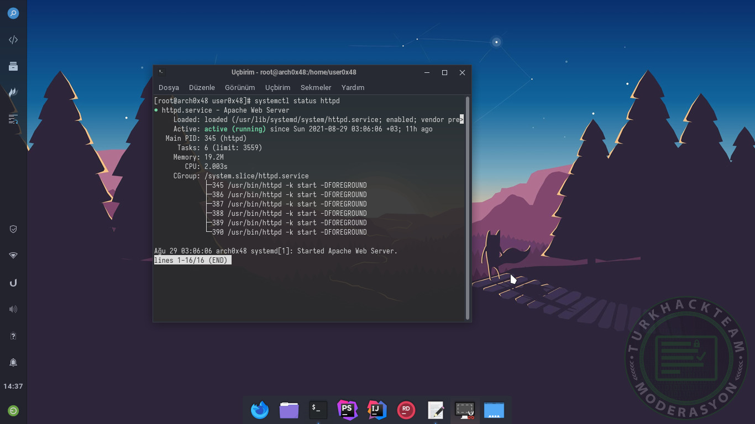Click the 'Started Apache Web Server.' log line

[276, 251]
